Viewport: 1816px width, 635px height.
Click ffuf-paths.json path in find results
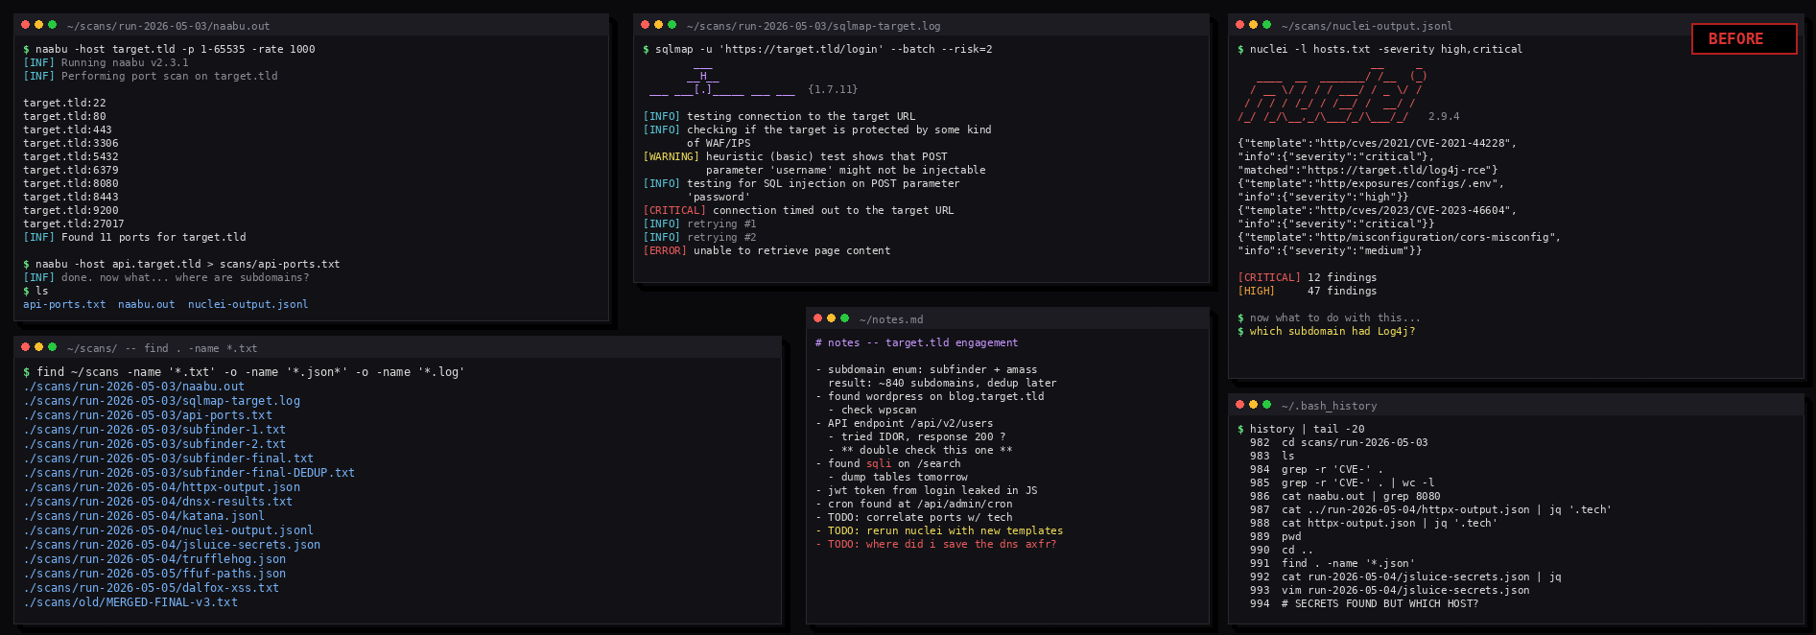tap(154, 574)
